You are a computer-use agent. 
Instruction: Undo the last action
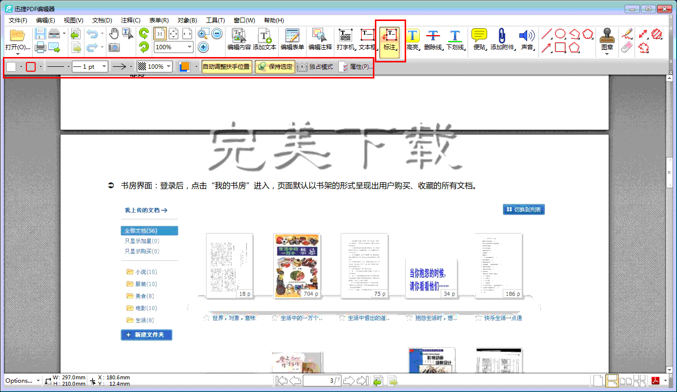[x=92, y=34]
